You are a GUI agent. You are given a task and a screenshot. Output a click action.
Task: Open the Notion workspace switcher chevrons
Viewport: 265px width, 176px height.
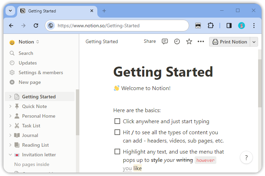[x=38, y=42]
